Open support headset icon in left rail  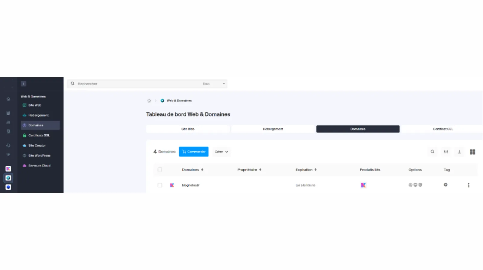pos(8,145)
